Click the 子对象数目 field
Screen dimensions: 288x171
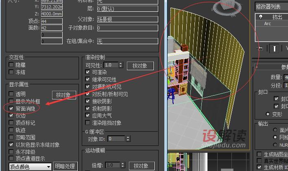click(127, 28)
